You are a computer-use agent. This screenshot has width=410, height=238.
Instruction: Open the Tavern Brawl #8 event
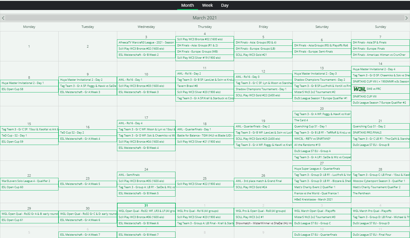click(187, 86)
